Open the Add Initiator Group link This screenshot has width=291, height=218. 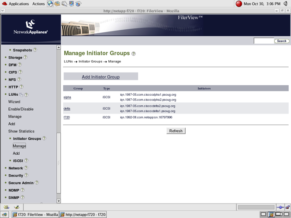pos(100,76)
